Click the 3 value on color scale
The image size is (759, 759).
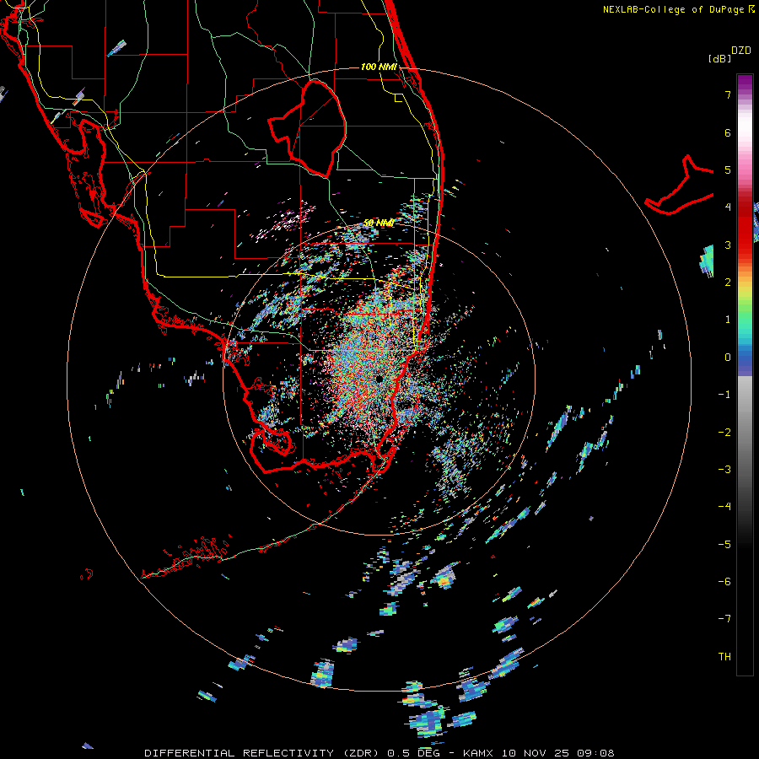click(728, 245)
